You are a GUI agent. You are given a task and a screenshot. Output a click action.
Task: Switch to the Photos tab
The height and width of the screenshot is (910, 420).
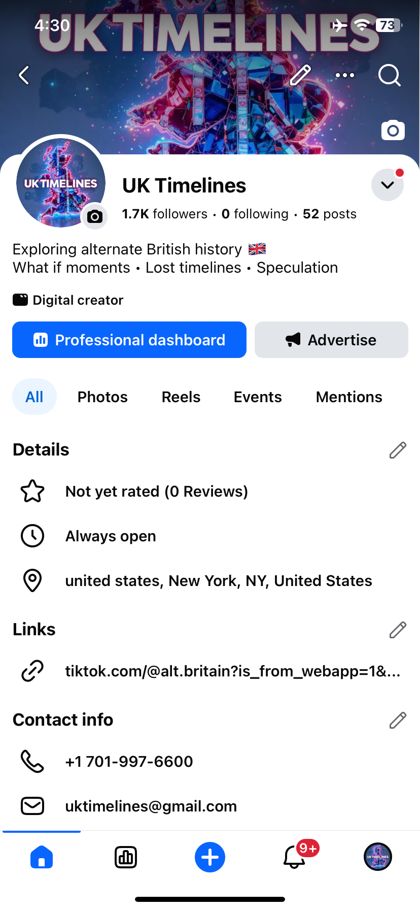click(x=102, y=397)
